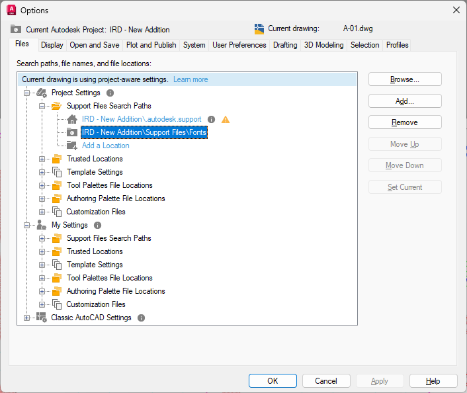This screenshot has height=393, width=467.
Task: Expand Trusted Locations under Project Settings
Action: (42, 159)
